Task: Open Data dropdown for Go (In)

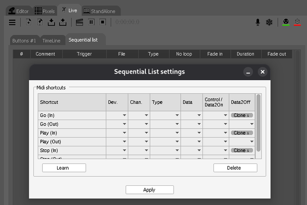Action: [192, 115]
